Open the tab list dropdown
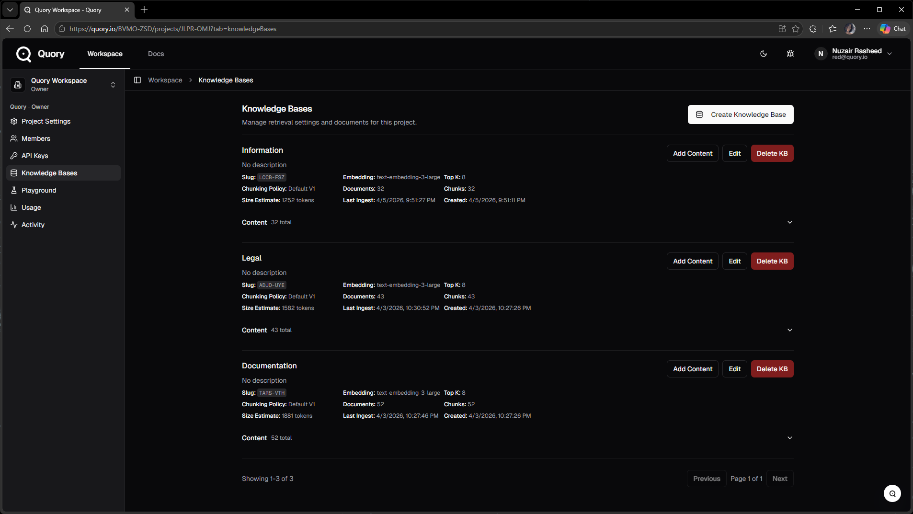This screenshot has height=514, width=913. pos(10,10)
